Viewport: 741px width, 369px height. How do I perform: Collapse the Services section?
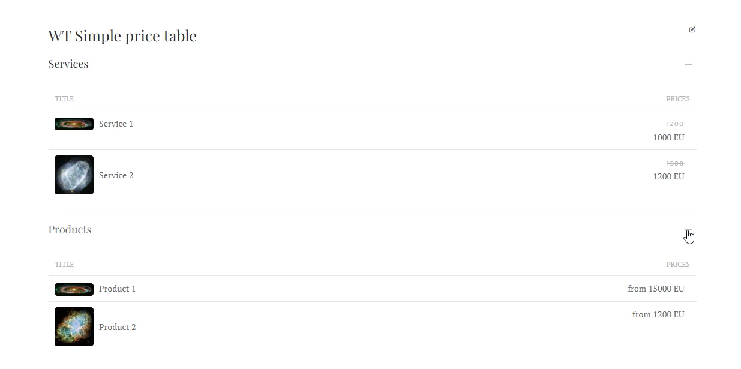pyautogui.click(x=688, y=64)
